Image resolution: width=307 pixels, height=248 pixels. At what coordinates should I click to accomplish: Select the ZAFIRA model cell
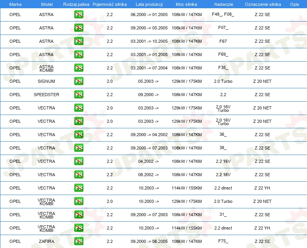[46, 241]
